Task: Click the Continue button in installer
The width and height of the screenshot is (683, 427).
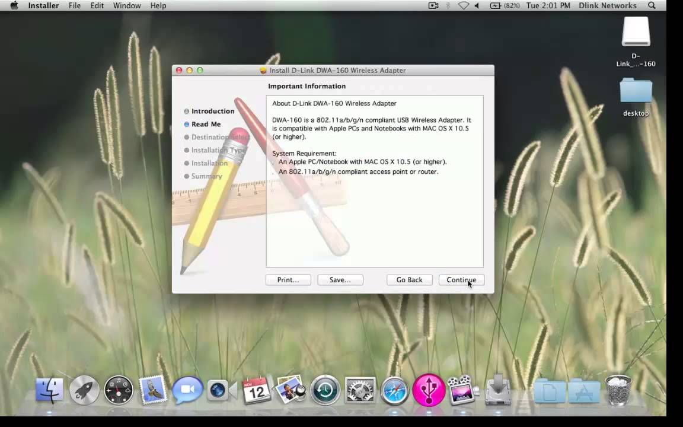Action: (x=461, y=280)
